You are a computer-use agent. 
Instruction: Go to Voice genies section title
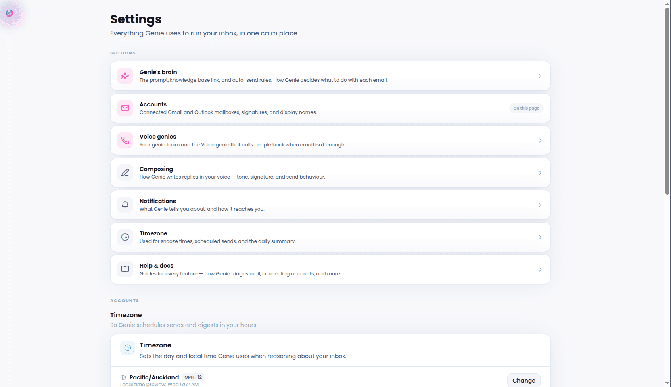tap(158, 137)
